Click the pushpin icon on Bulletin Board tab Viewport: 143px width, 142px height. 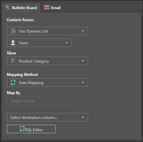(8, 7)
